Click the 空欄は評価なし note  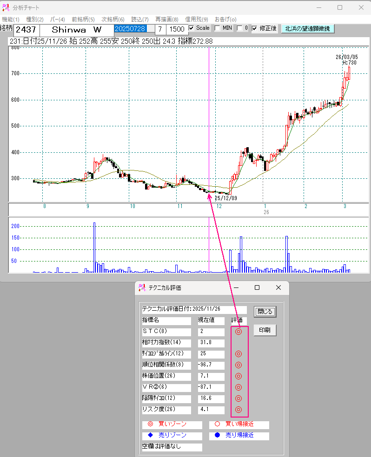tap(172, 446)
